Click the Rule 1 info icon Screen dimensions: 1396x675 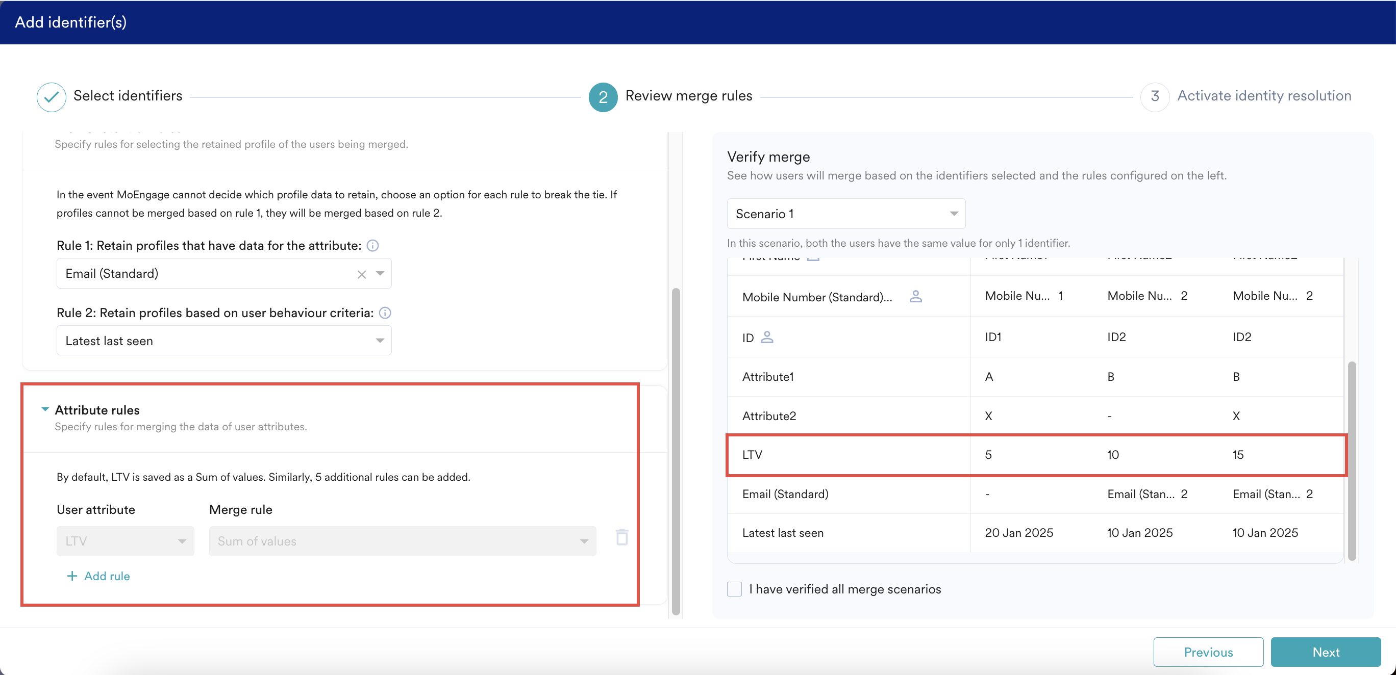(372, 245)
